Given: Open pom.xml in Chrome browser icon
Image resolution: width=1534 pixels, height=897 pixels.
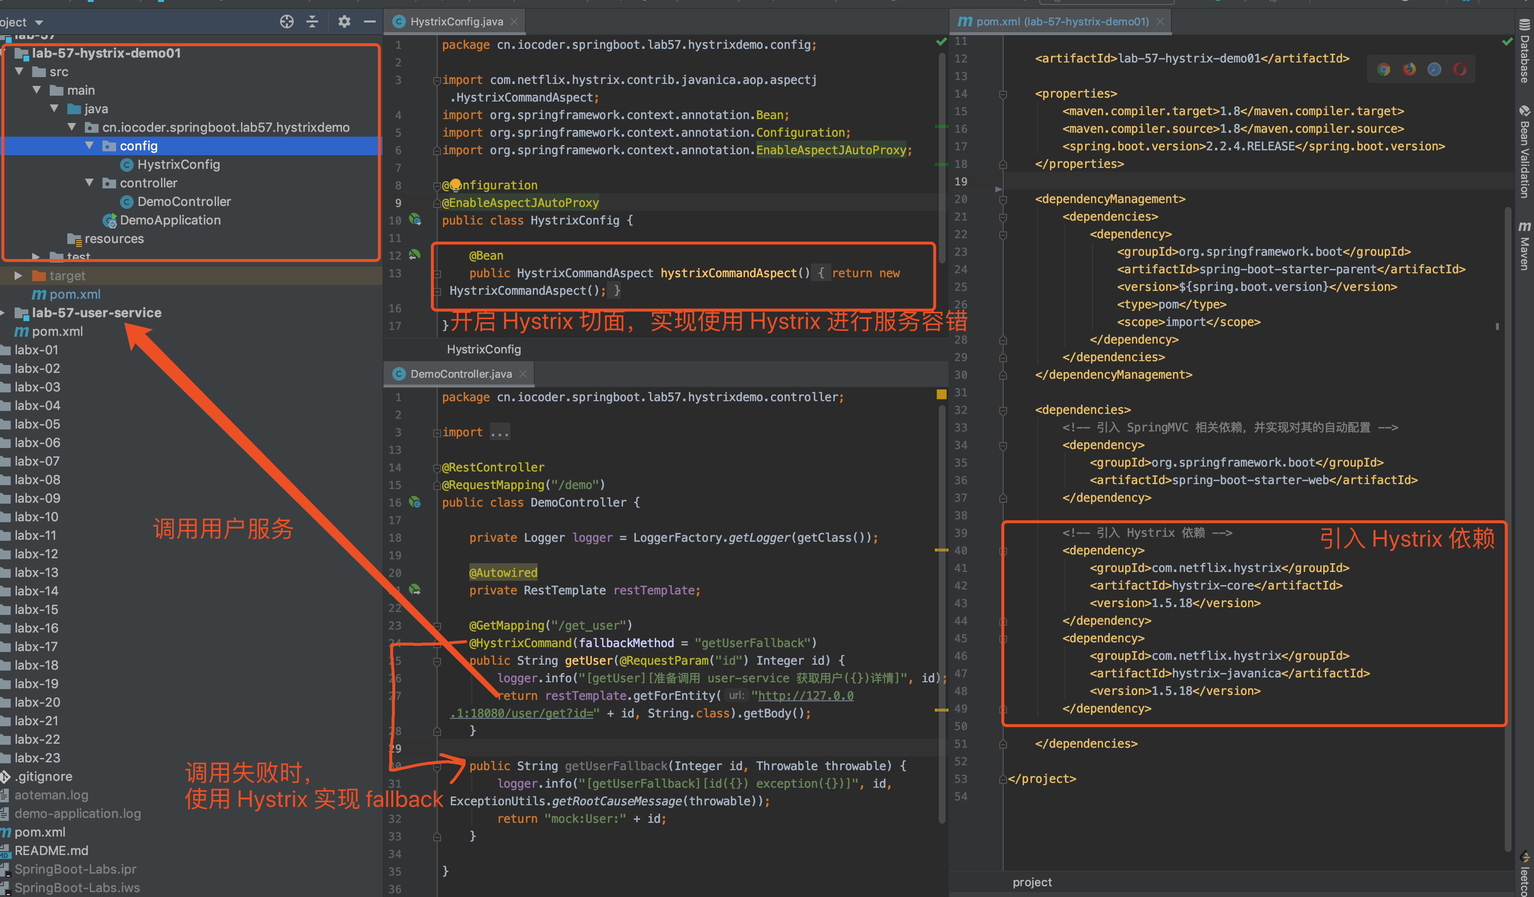Looking at the screenshot, I should [x=1384, y=69].
